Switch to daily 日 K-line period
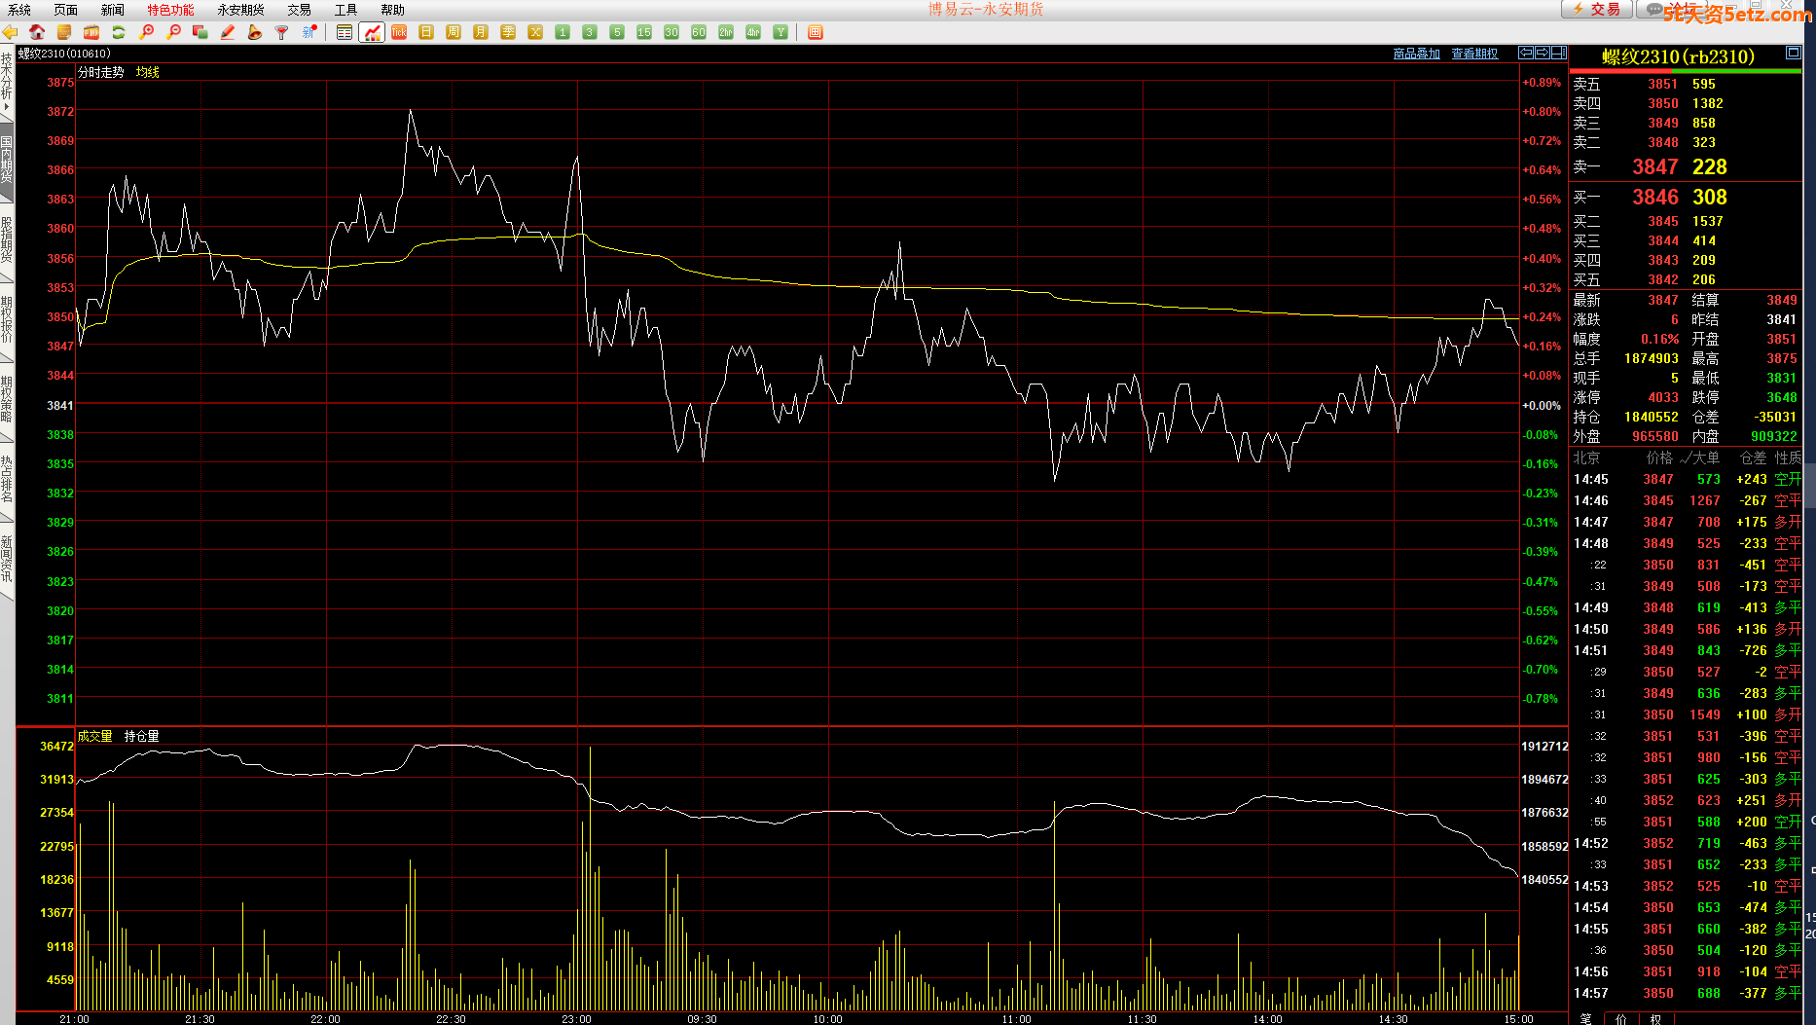Image resolution: width=1816 pixels, height=1025 pixels. pos(426,32)
